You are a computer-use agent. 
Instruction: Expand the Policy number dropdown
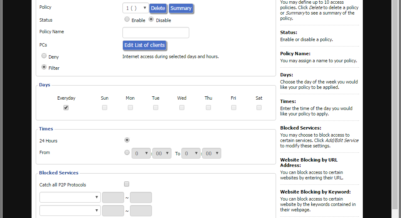tap(136, 8)
